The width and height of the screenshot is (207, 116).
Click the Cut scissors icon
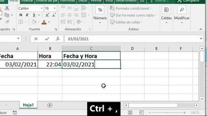[7, 8]
